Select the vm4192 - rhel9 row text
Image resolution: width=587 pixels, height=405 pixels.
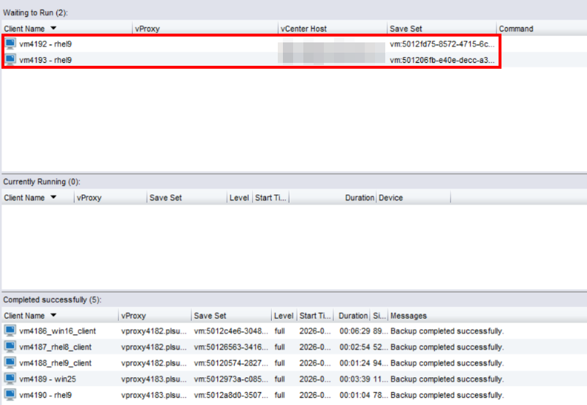[45, 44]
